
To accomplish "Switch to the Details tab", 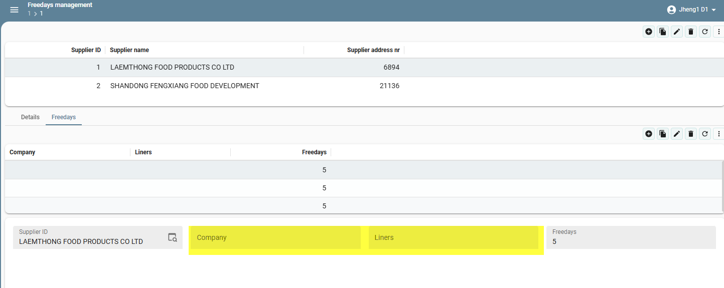I will click(x=30, y=117).
